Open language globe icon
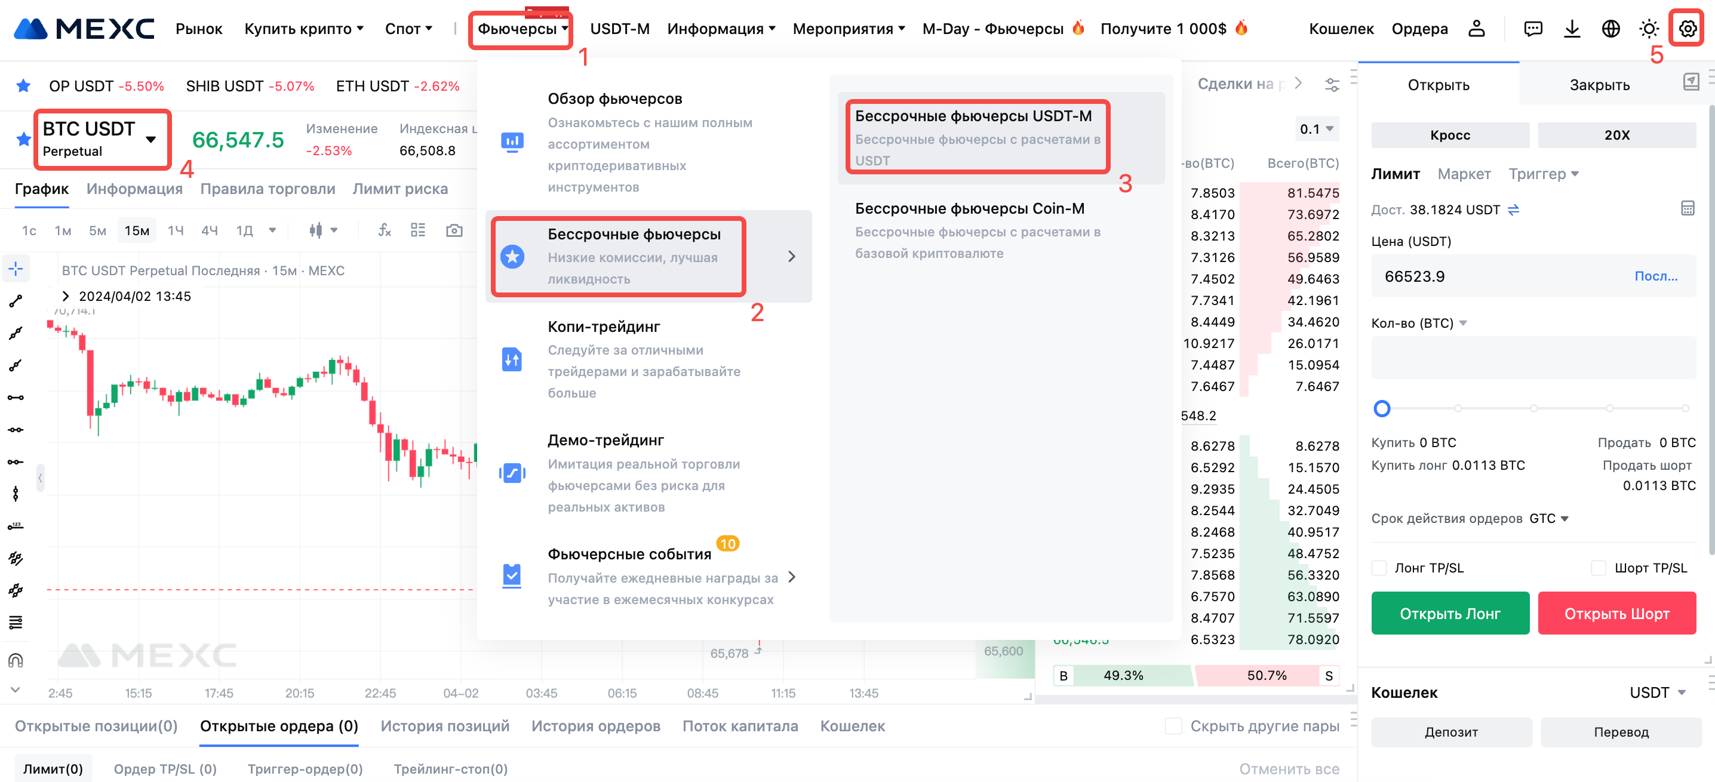The image size is (1715, 782). point(1610,29)
